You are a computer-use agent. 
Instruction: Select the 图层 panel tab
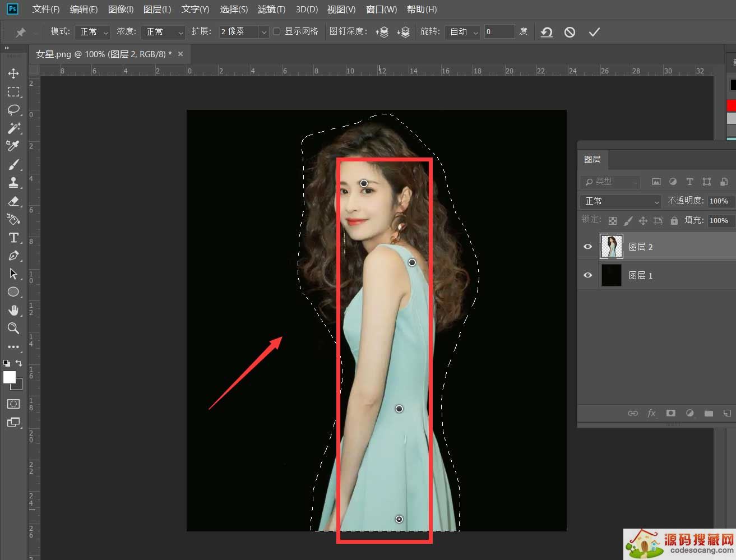click(x=592, y=159)
